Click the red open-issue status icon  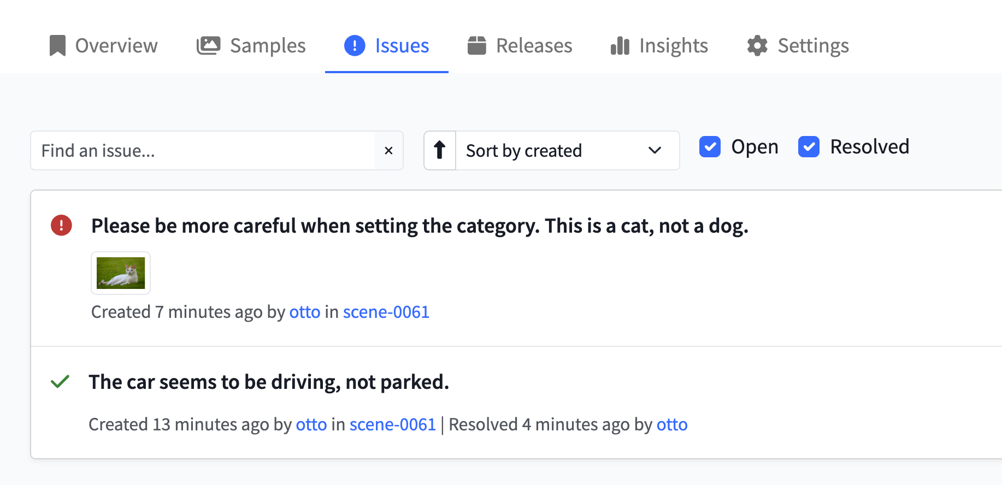click(61, 226)
